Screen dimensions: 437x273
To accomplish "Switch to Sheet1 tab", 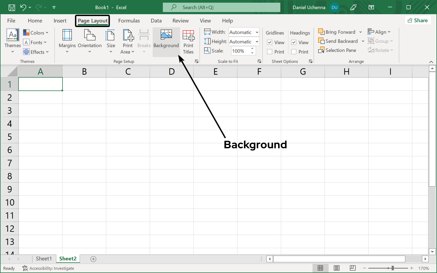I will click(x=44, y=259).
